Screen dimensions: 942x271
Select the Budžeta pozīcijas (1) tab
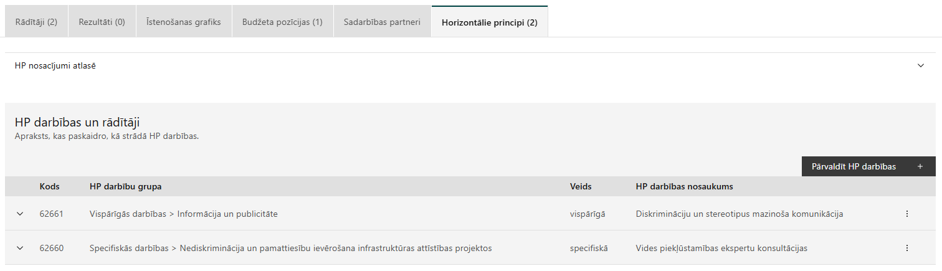coord(282,22)
